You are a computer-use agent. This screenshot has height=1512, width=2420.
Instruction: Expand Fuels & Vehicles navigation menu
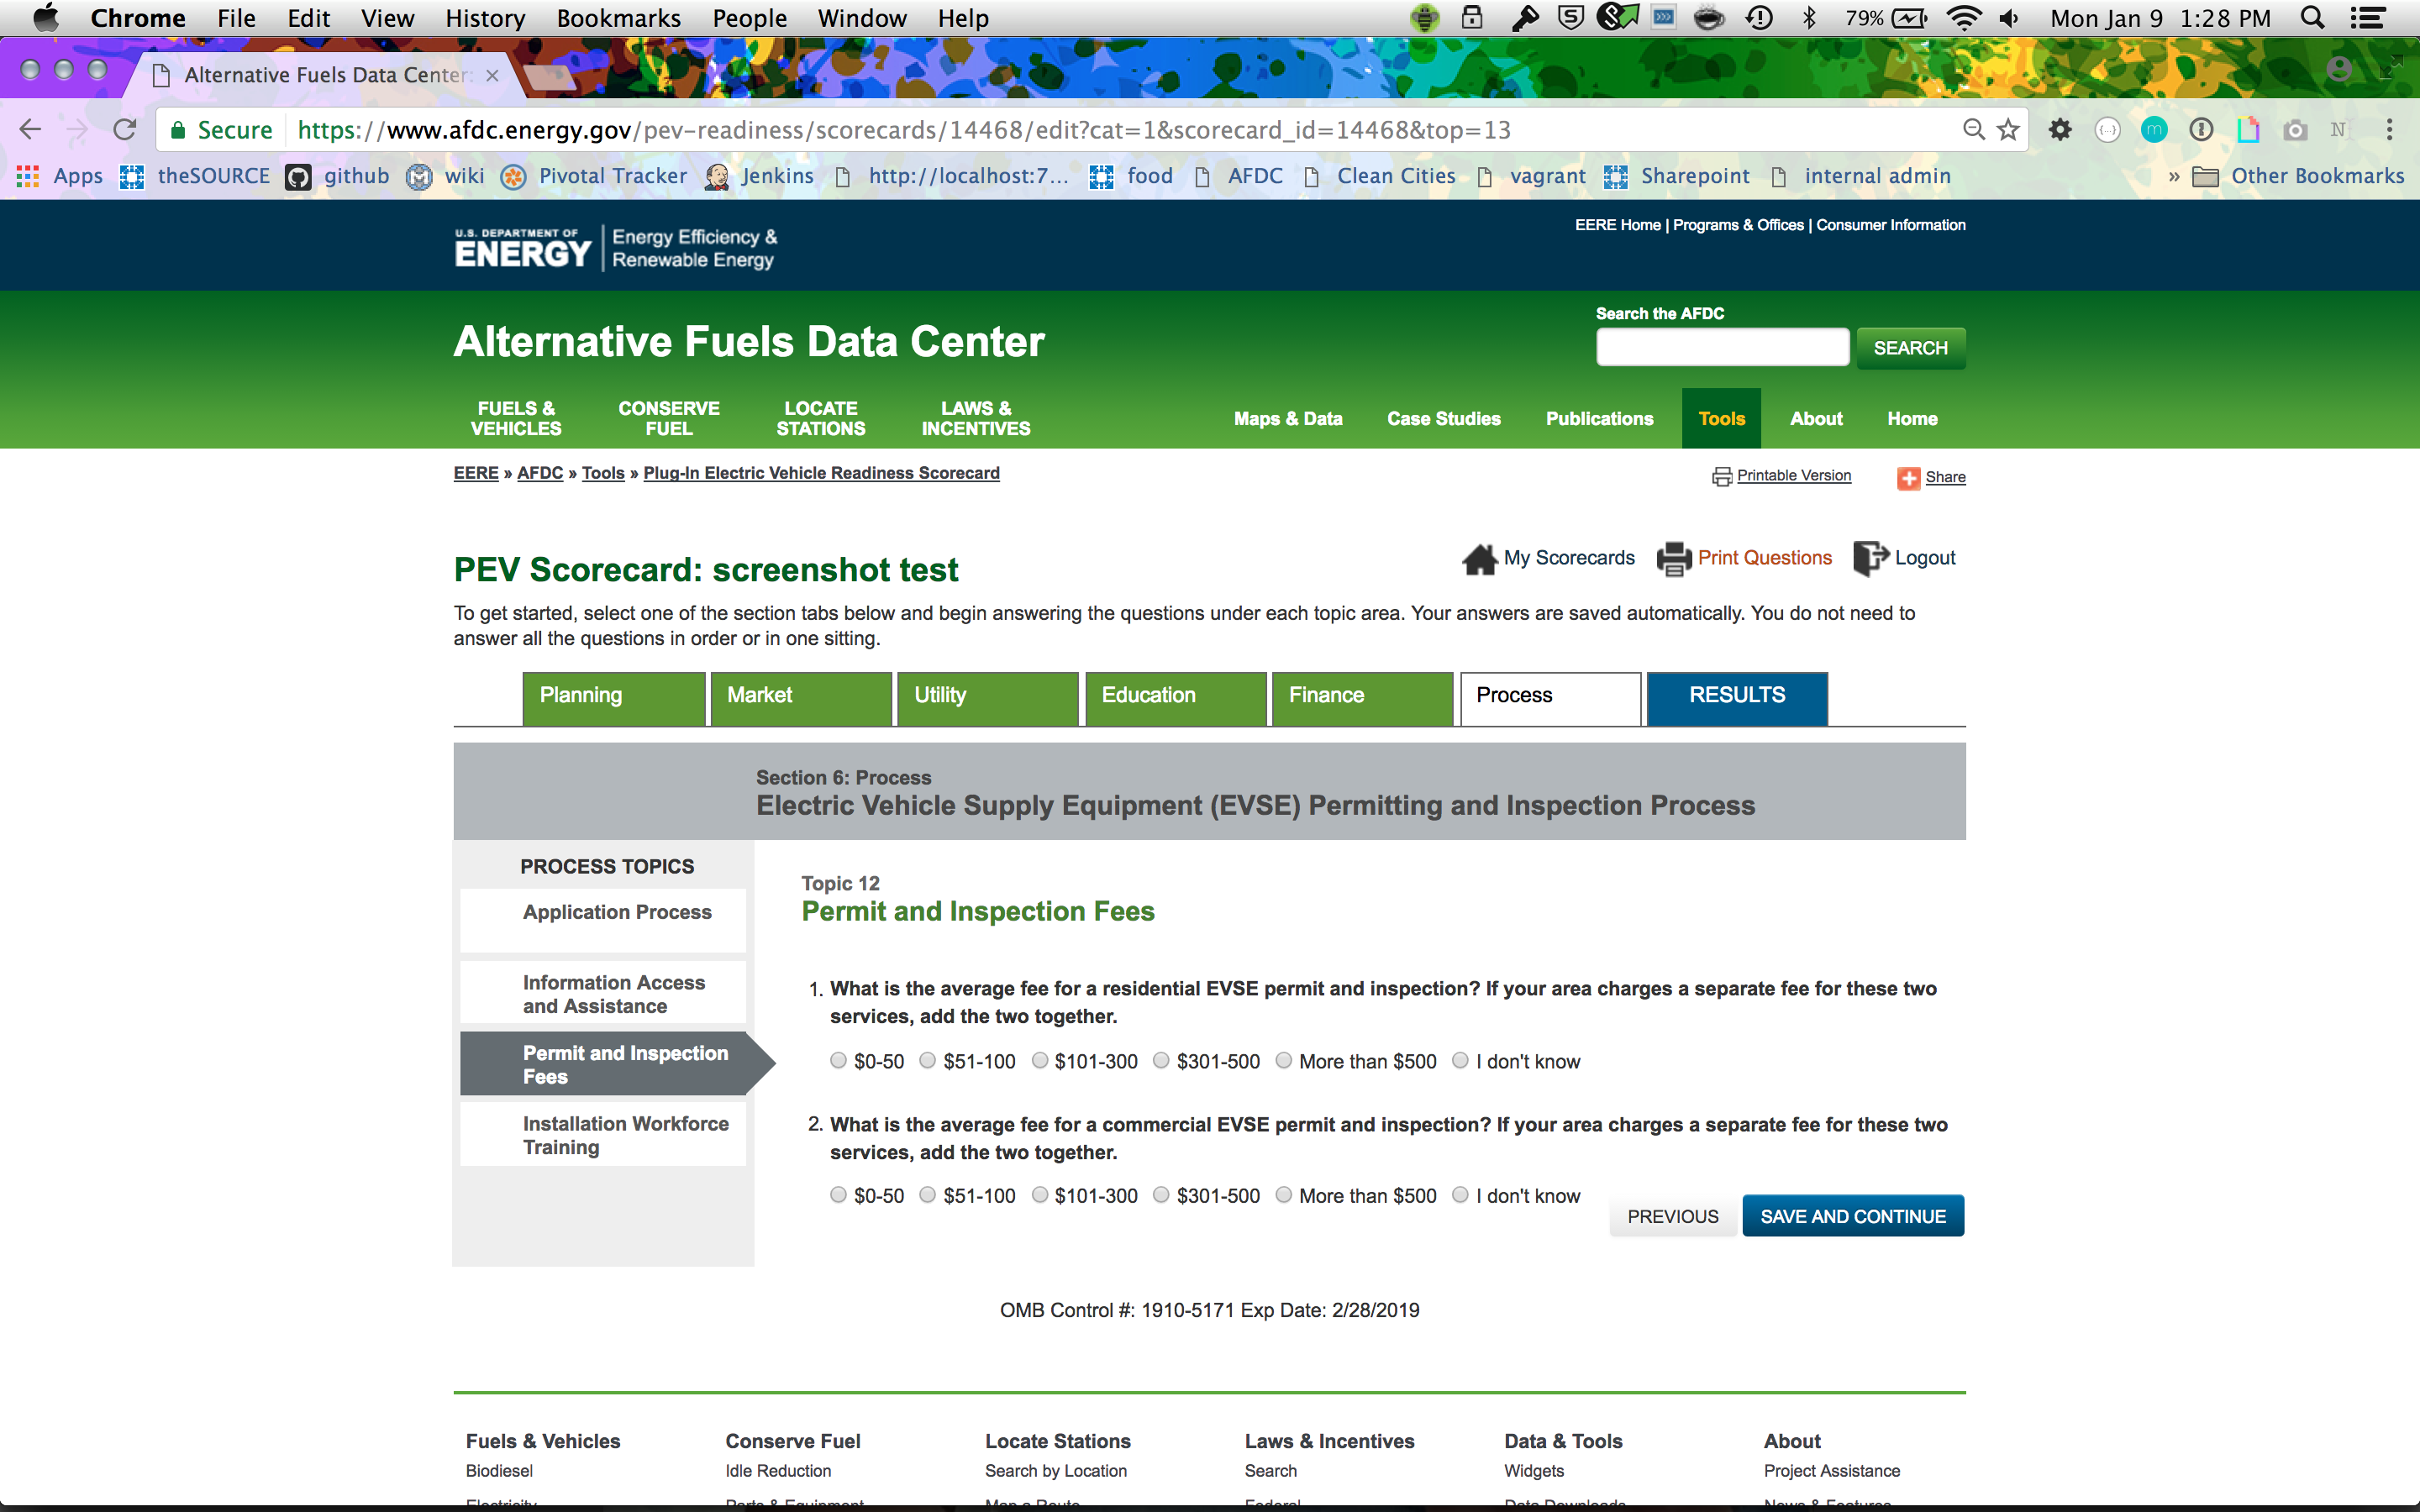point(516,418)
